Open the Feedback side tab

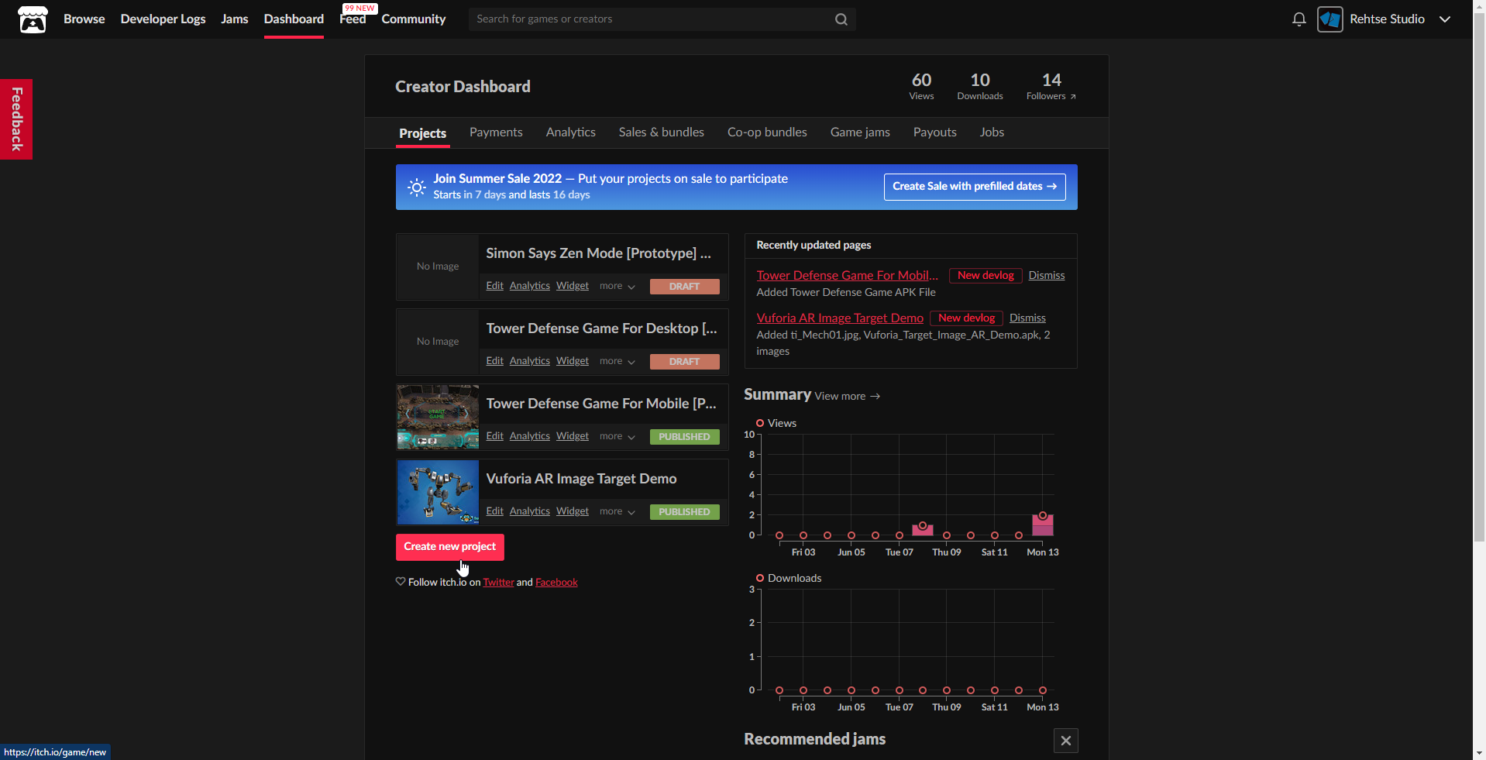(16, 119)
